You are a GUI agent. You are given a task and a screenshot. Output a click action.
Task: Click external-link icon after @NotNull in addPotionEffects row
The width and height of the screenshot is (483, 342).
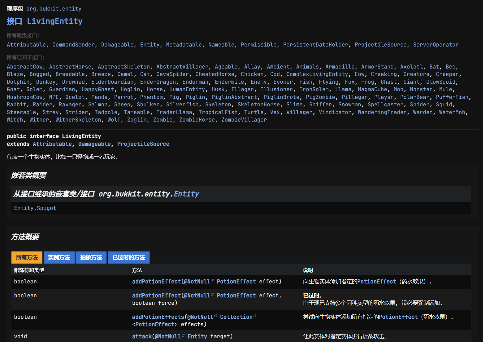(215, 316)
